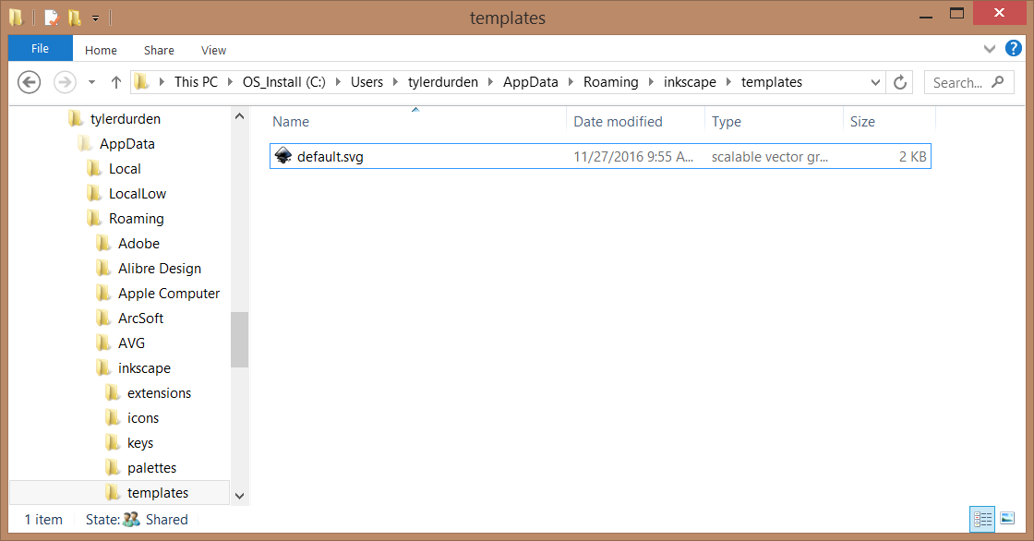
Task: Expand the address bar history dropdown
Action: point(874,81)
